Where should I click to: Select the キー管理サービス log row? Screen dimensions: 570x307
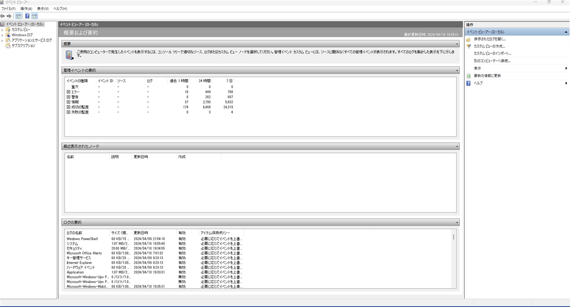(154, 258)
